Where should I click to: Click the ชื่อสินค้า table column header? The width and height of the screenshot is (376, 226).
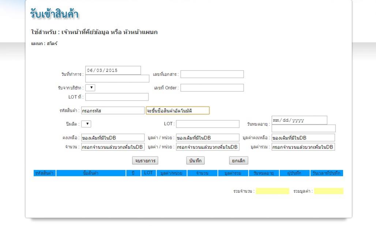91,173
